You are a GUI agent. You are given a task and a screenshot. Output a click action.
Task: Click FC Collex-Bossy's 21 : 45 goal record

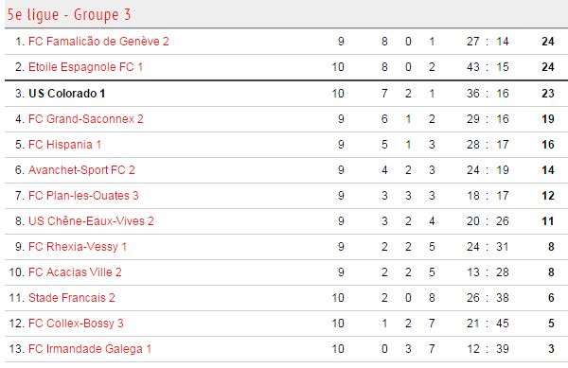tap(488, 324)
